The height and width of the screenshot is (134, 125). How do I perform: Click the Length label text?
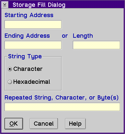coord(83,36)
